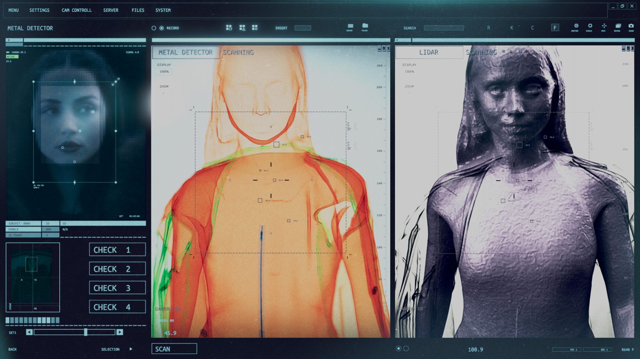Switch to the LIDAR tab
Viewport: 640px width, 359px height.
(x=429, y=53)
